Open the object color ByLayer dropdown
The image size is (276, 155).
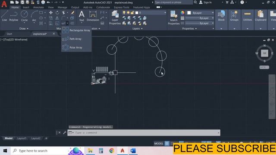point(213,13)
